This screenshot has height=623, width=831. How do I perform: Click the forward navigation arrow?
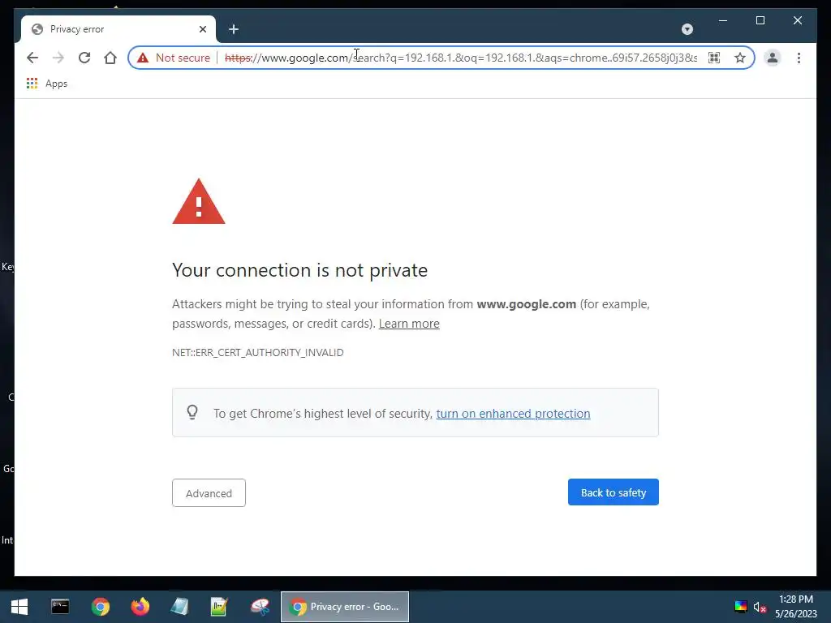pyautogui.click(x=58, y=58)
